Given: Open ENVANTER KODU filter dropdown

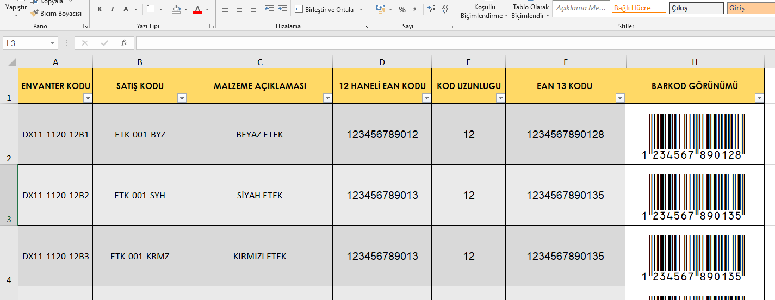Looking at the screenshot, I should point(88,98).
